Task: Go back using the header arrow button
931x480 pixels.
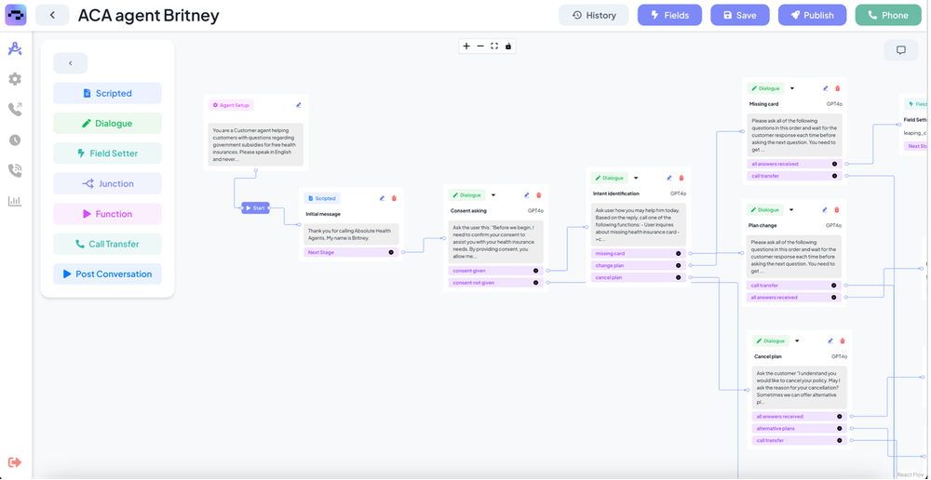Action: pos(52,15)
